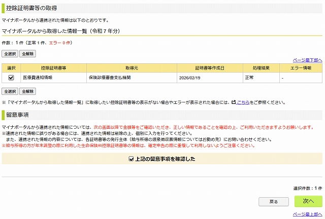The image size is (325, 219).
Task: Click the external link icon beside こちら
Action: coord(234,102)
